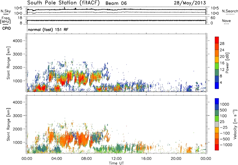Click the bright blue top Velocity color segment
Image resolution: width=238 pixels, height=165 pixels.
click(217, 101)
